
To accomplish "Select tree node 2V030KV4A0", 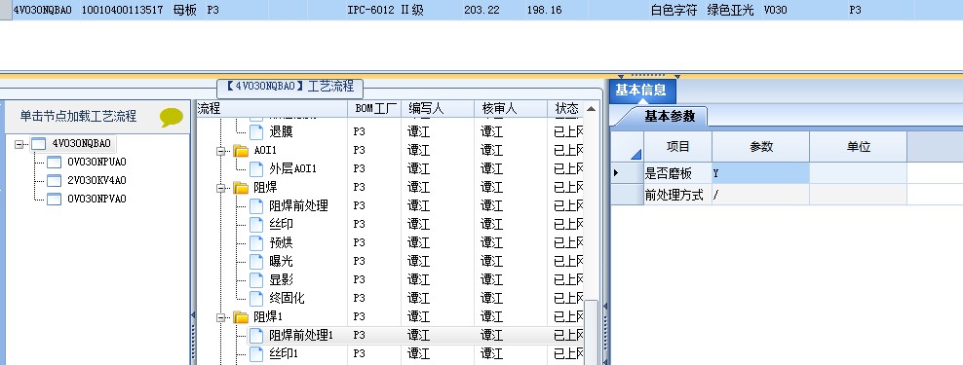I will point(97,180).
